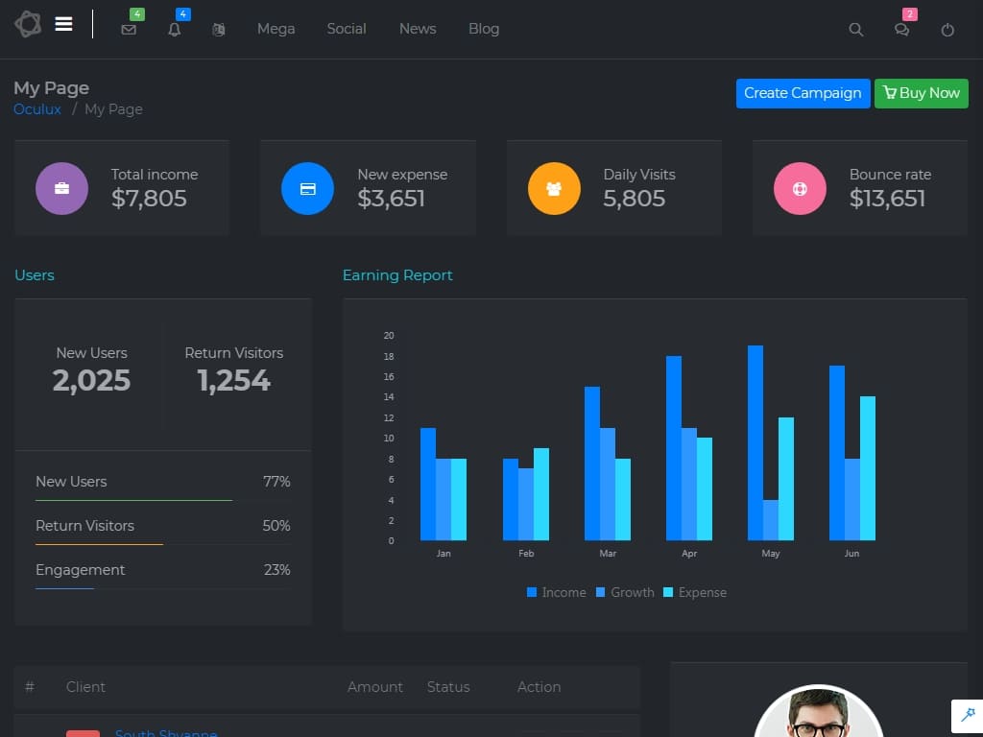Click the Amount column header
Viewport: 983px width, 737px height.
point(375,687)
